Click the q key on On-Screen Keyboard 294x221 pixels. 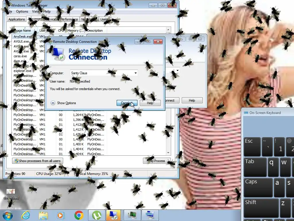273,167
